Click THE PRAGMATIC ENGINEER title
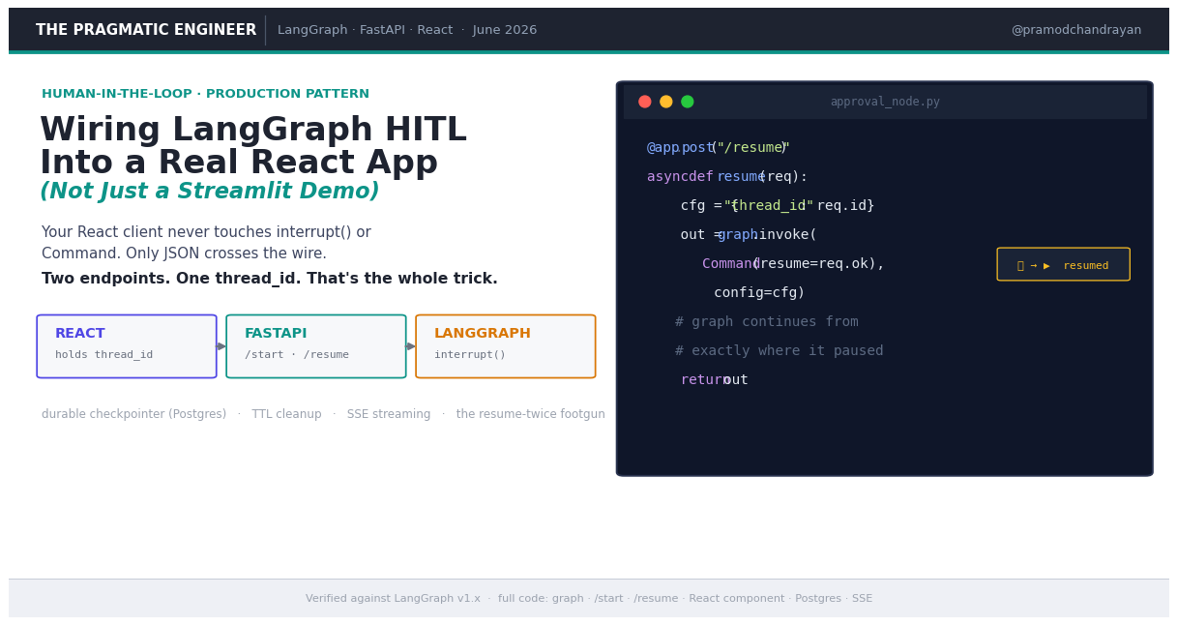1177x626 pixels. [x=146, y=30]
